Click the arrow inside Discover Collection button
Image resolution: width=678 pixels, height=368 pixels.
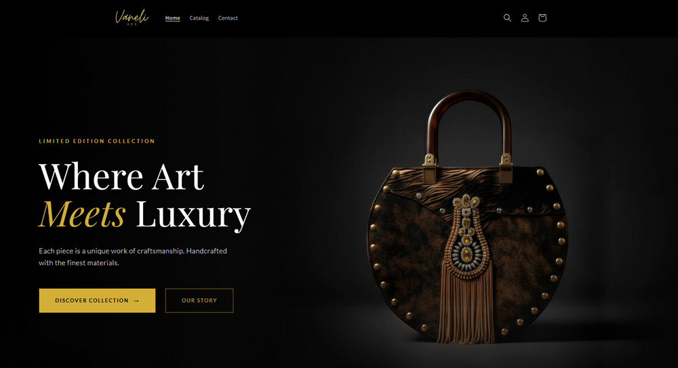point(136,300)
